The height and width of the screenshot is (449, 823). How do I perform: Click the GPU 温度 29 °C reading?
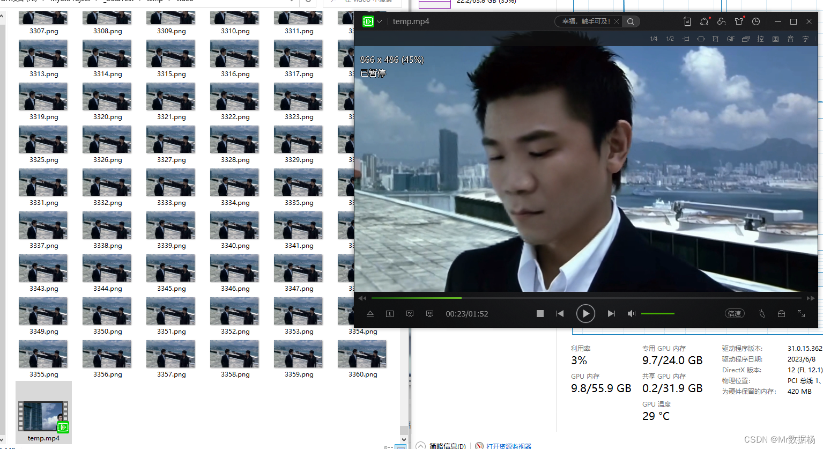pyautogui.click(x=656, y=416)
